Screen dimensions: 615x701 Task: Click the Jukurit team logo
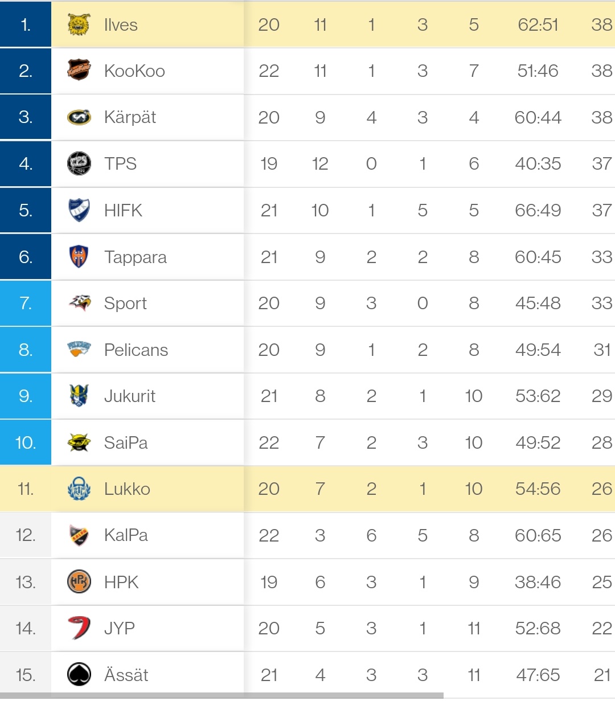click(79, 396)
